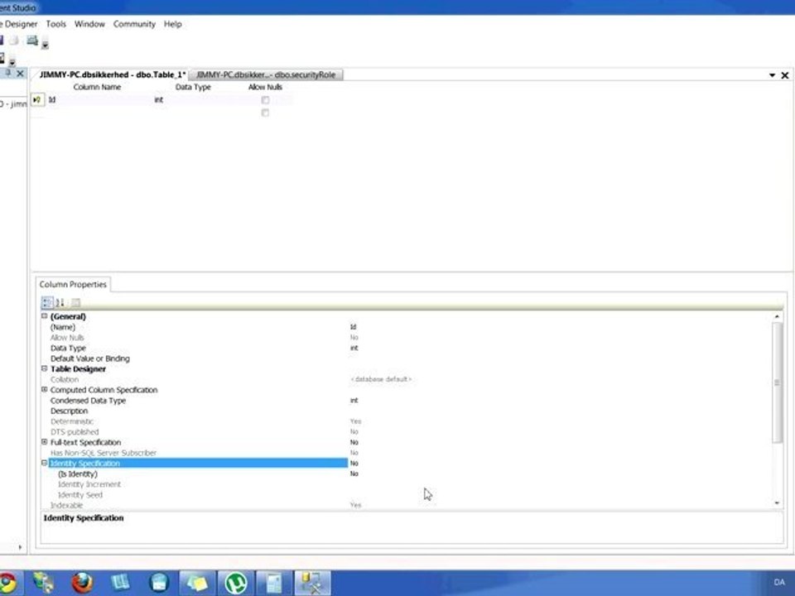Open the active files dropdown arrow

coord(772,75)
